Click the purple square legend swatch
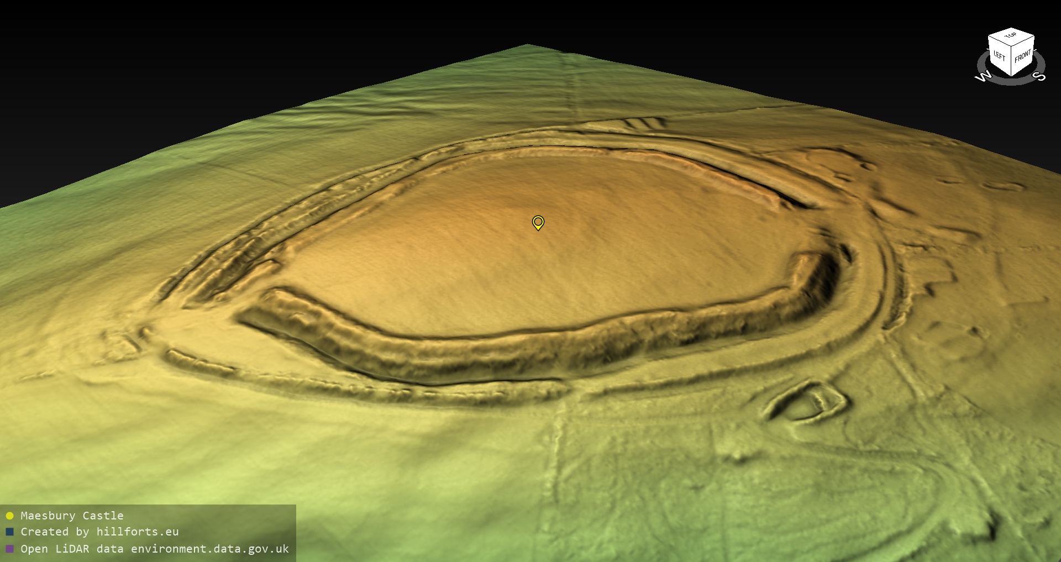 (9, 549)
